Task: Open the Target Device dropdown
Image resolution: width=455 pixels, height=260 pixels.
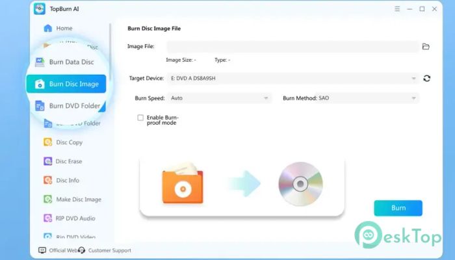Action: (x=292, y=79)
